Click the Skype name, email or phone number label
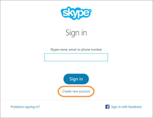Viewport: 153px width, 118px height. point(76,50)
